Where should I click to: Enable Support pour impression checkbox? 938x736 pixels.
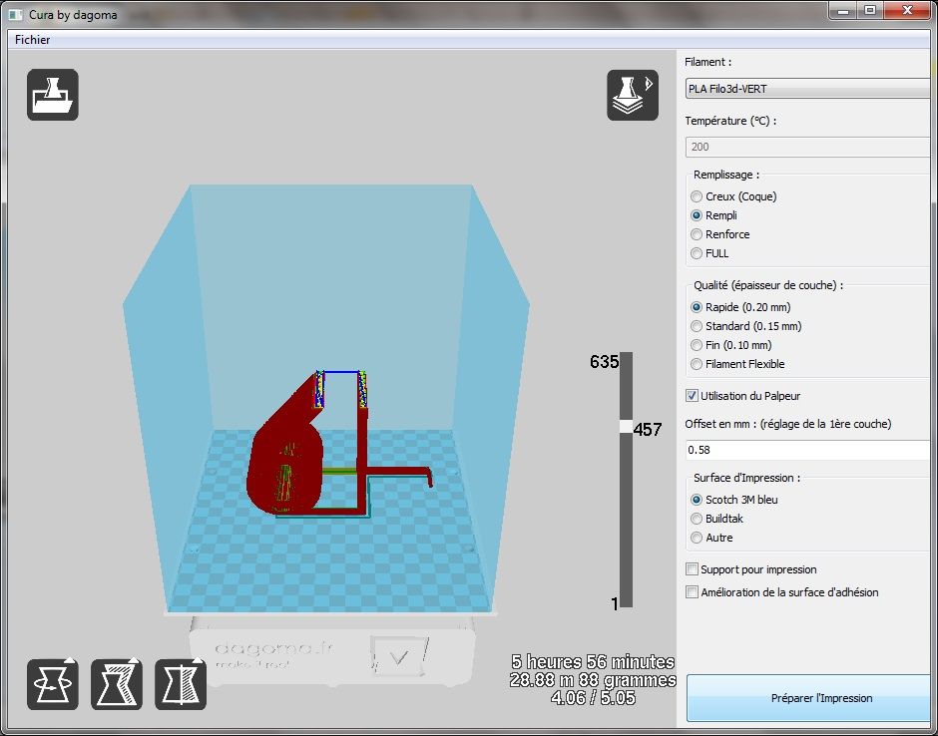coord(693,569)
